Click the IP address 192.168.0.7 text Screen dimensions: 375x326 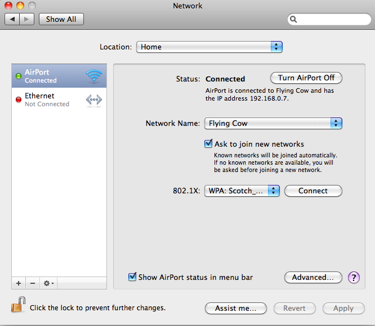coord(269,98)
